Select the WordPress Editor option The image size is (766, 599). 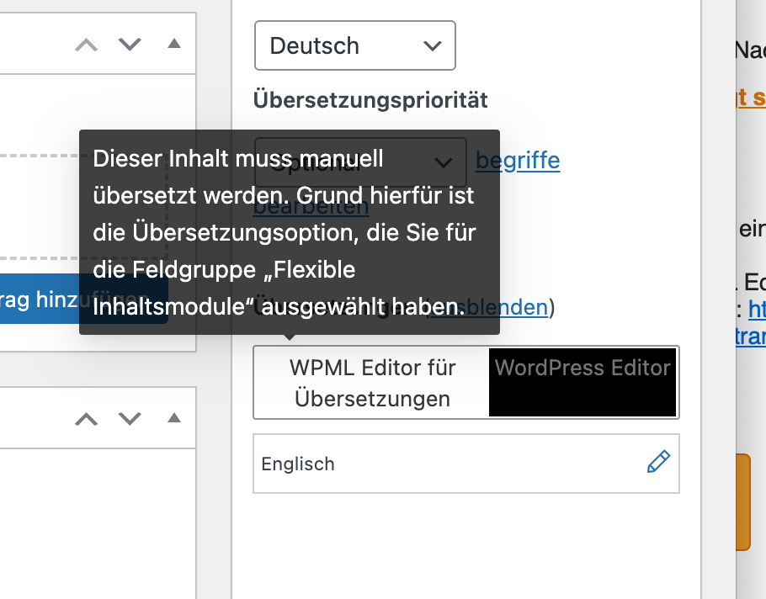point(582,382)
